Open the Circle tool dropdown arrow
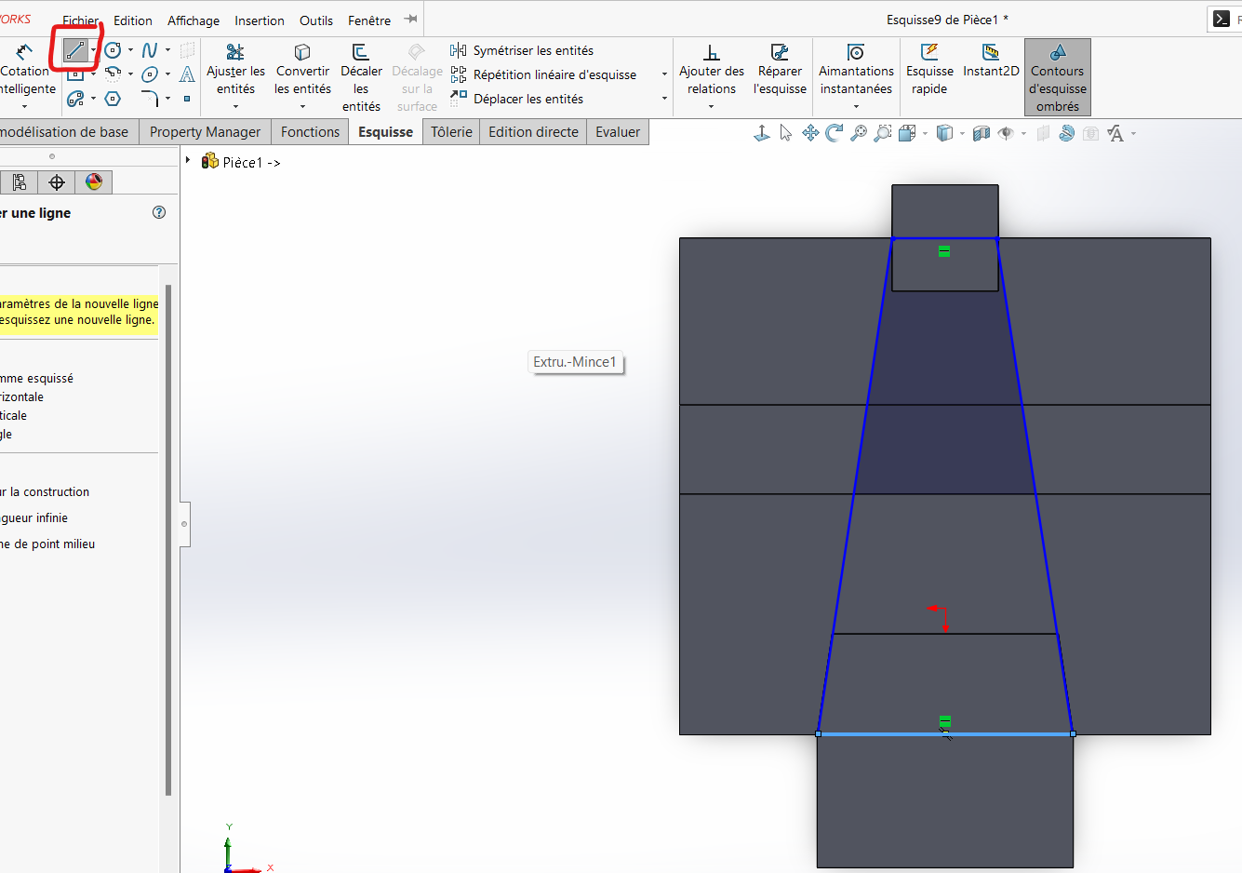The width and height of the screenshot is (1242, 873). [x=130, y=50]
